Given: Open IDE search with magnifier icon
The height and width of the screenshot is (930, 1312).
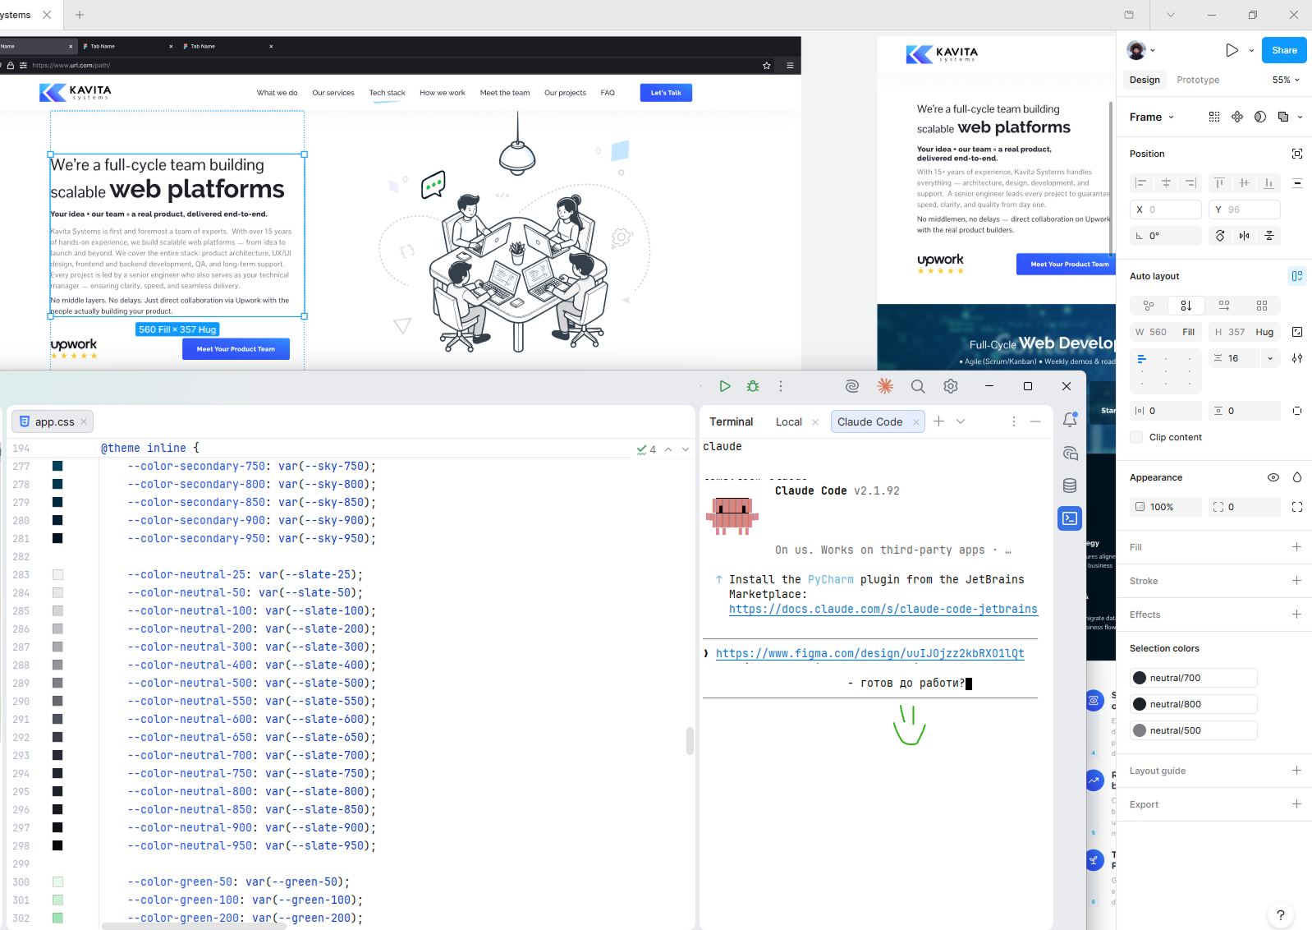Looking at the screenshot, I should pyautogui.click(x=918, y=386).
